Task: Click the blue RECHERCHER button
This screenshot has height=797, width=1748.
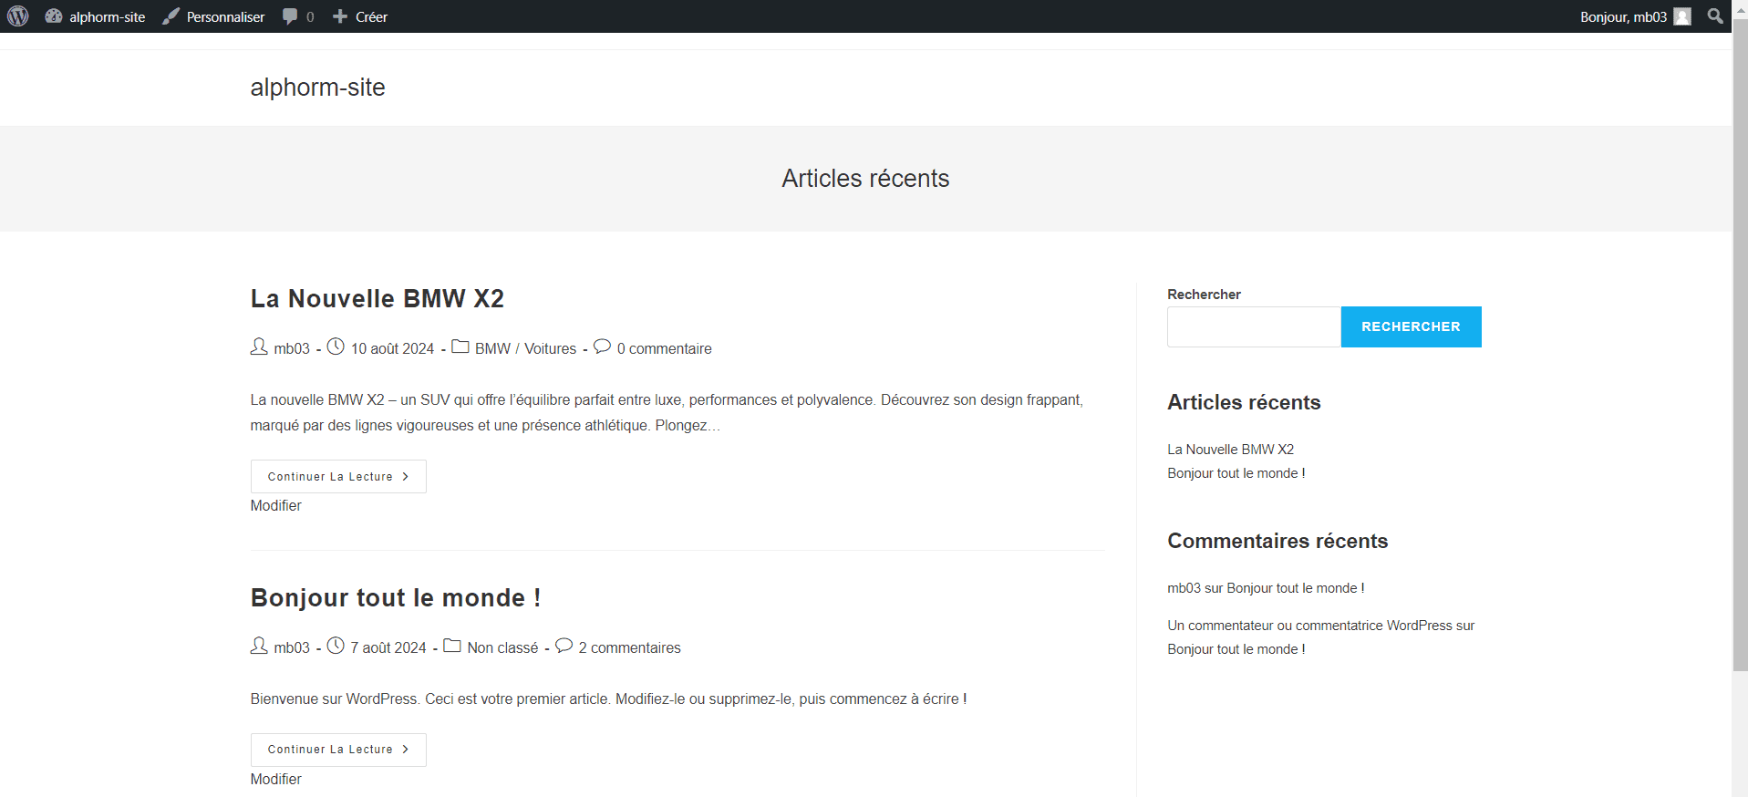Action: [1411, 326]
